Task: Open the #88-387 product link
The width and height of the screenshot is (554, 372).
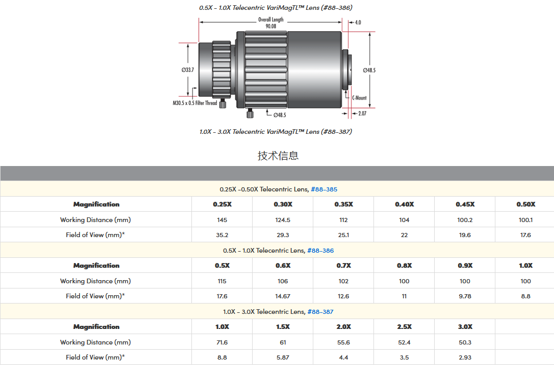Action: click(x=320, y=312)
